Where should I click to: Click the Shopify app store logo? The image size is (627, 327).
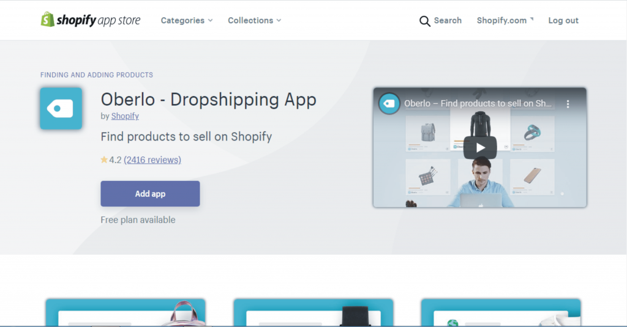click(x=91, y=20)
